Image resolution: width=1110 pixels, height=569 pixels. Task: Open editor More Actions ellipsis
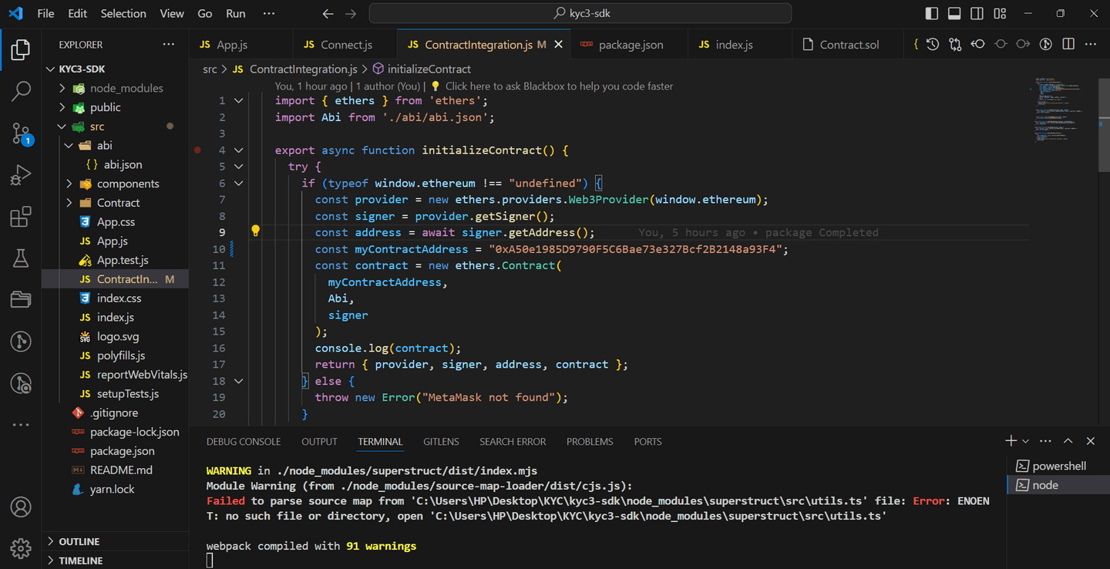pyautogui.click(x=1091, y=45)
